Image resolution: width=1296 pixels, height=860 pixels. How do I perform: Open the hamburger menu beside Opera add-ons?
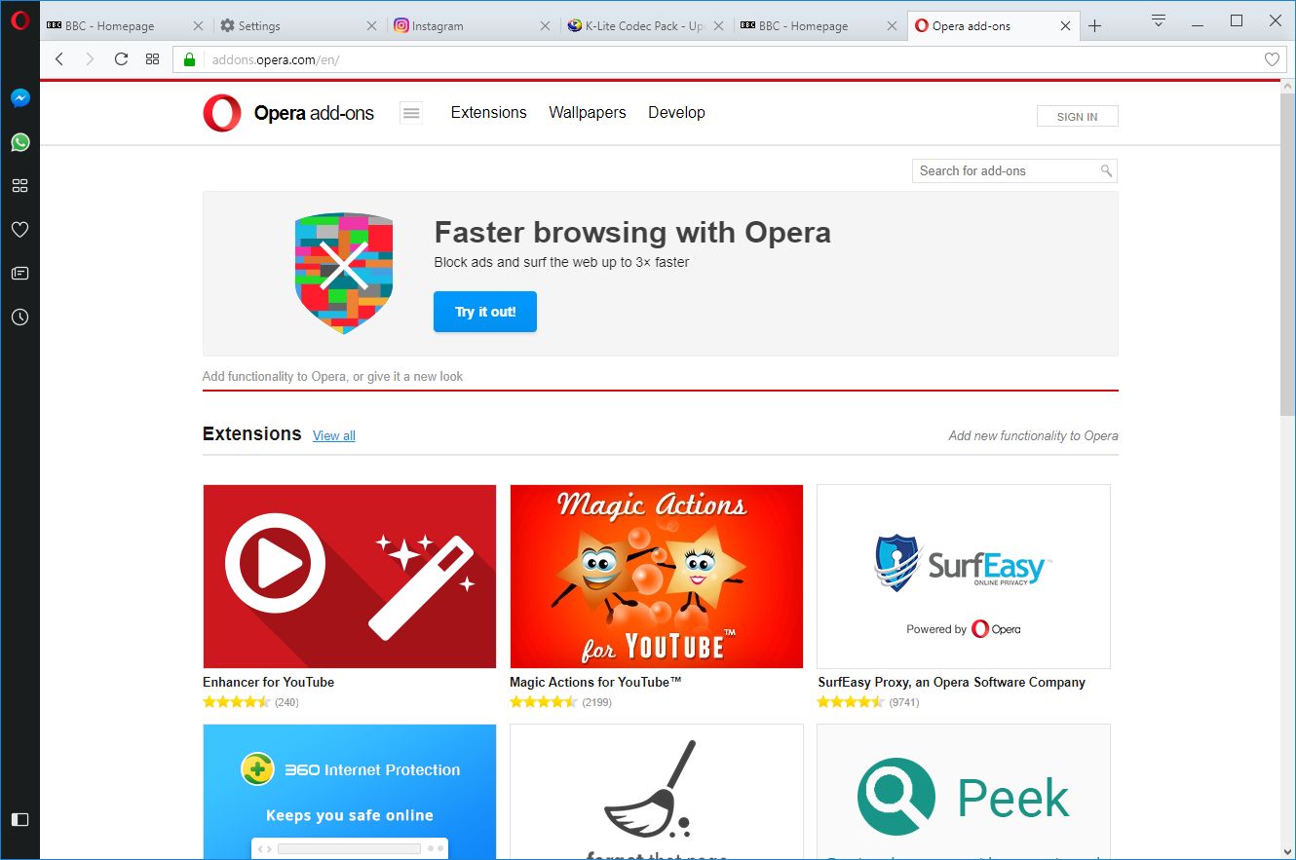411,113
